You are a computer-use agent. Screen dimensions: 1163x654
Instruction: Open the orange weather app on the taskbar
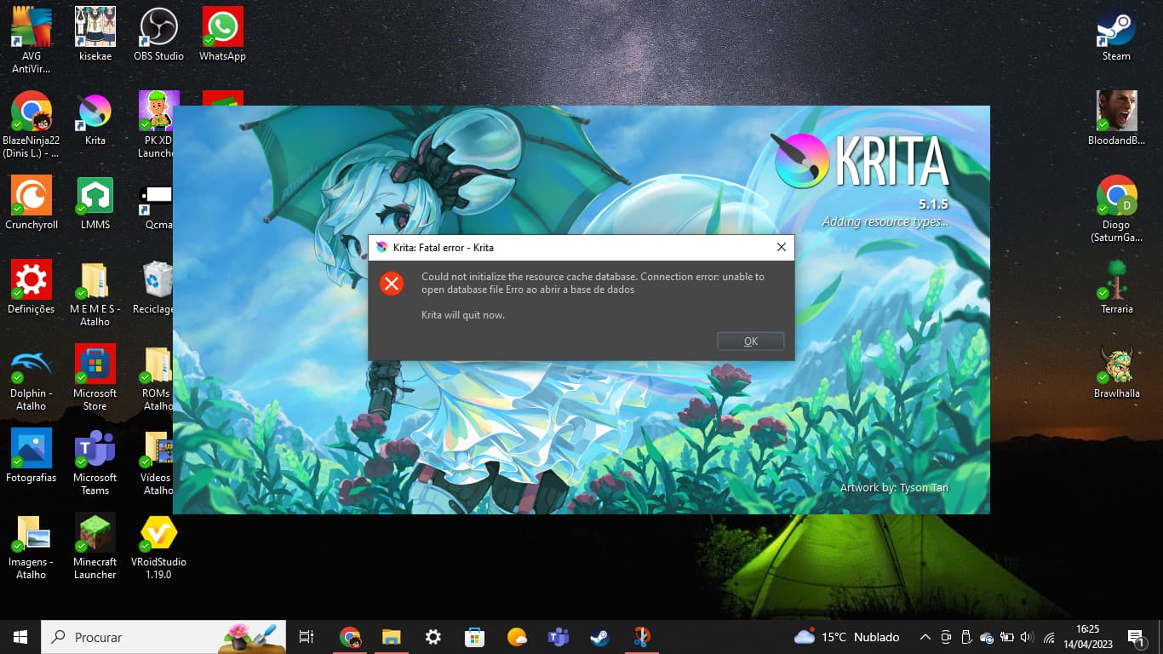click(516, 637)
